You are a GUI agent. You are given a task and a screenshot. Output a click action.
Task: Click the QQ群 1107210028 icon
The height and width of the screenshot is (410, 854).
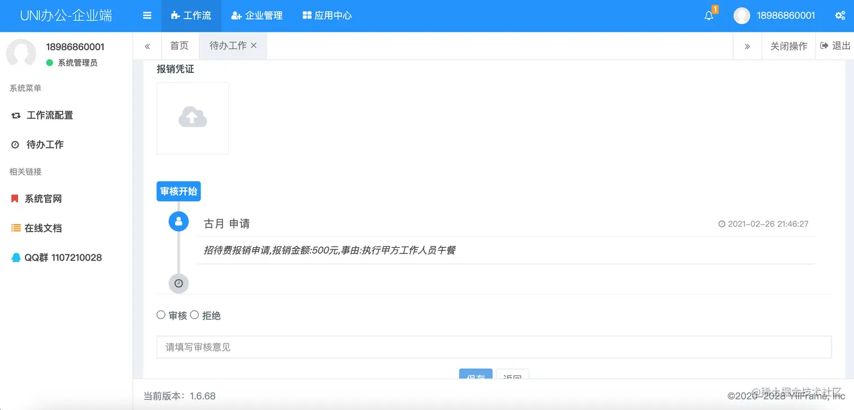16,257
